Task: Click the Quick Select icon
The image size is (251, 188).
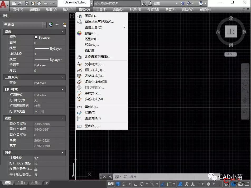Action: click(64, 25)
